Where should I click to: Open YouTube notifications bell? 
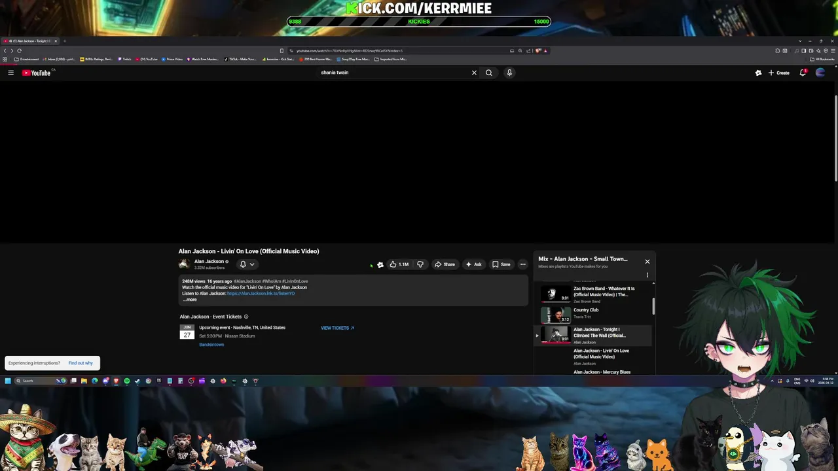(x=803, y=73)
